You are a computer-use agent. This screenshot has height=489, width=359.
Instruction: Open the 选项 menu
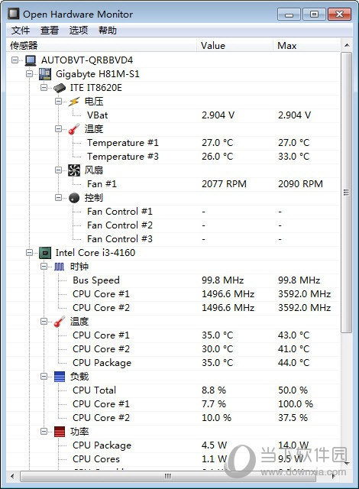point(79,31)
